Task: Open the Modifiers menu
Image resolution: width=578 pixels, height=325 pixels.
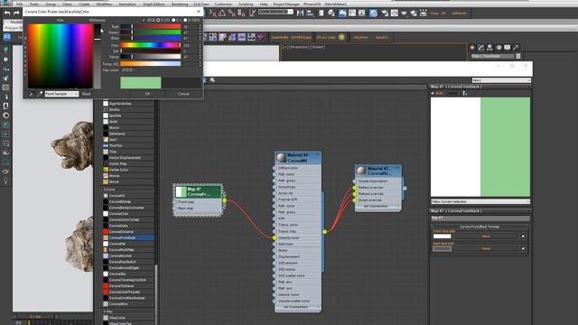Action: click(x=104, y=4)
